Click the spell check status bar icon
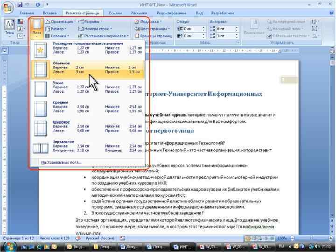The image size is (336, 252). point(78,238)
